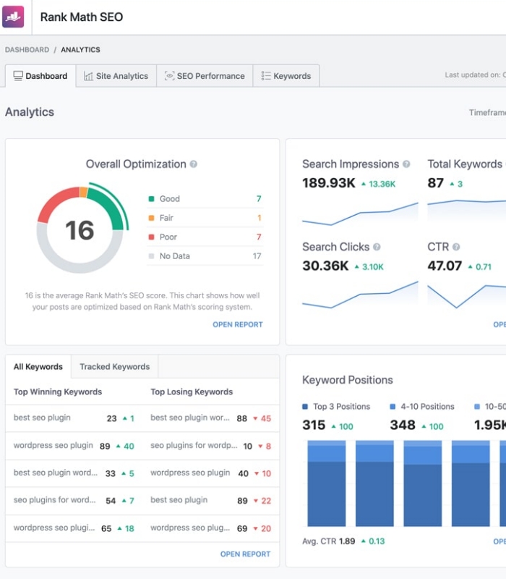
Task: Switch to the Keywords tab
Action: [x=286, y=76]
